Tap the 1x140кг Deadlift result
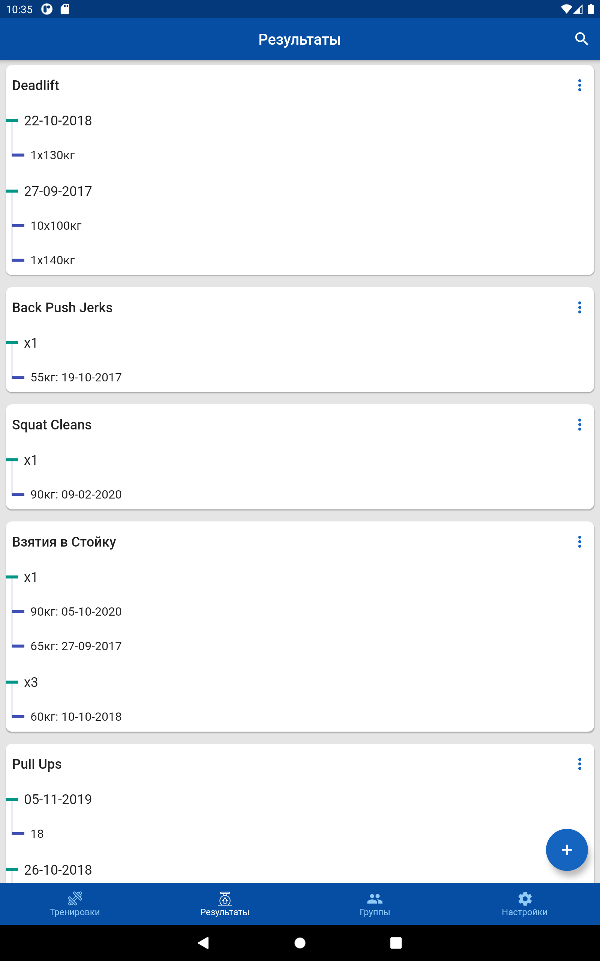The image size is (600, 961). point(53,261)
